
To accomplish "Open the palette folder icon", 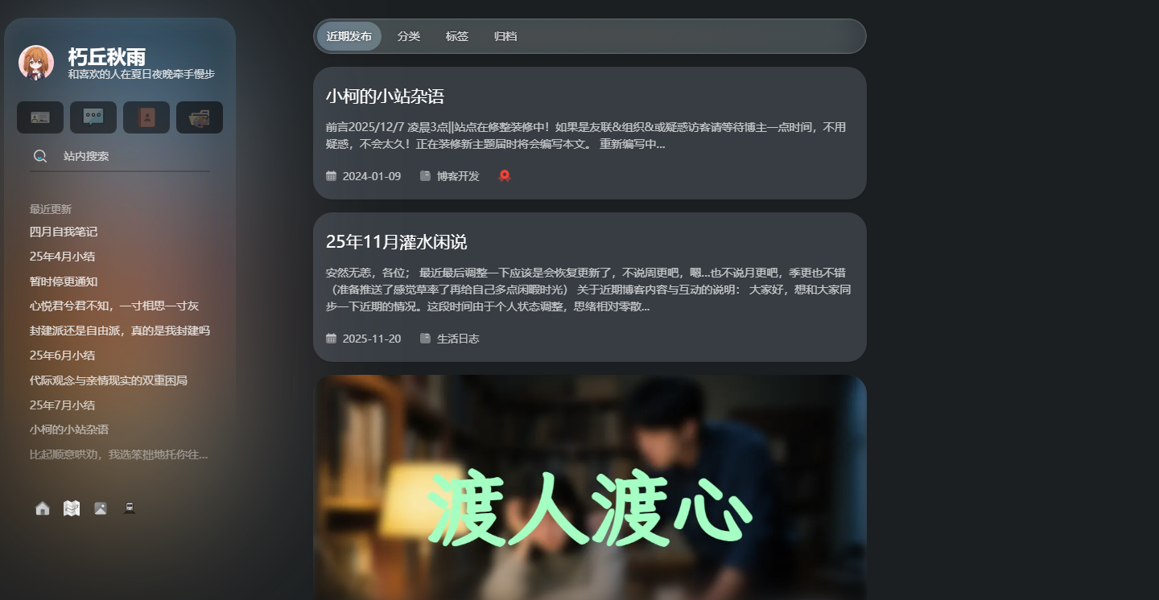I will [200, 117].
